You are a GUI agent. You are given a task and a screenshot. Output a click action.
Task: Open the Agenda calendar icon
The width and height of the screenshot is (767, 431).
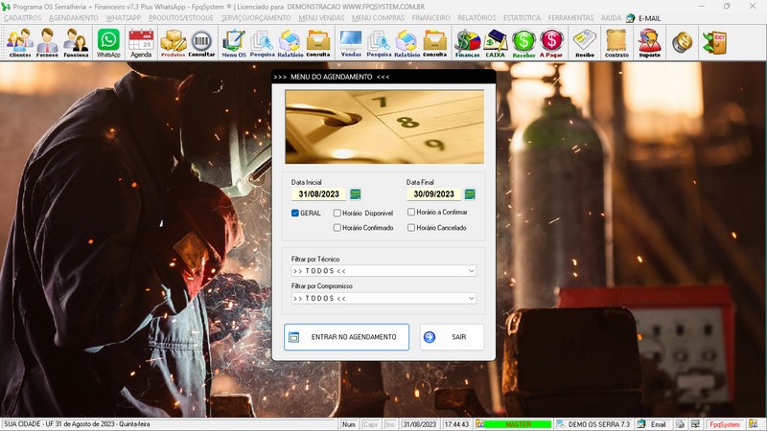tap(141, 42)
